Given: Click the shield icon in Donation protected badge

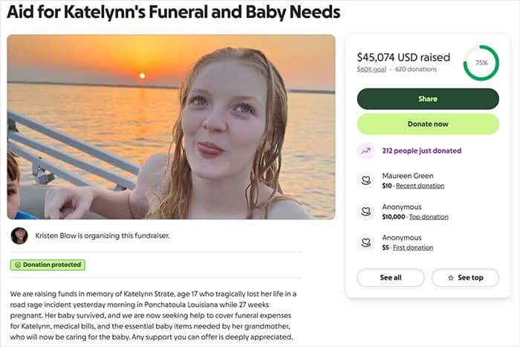Looking at the screenshot, I should (17, 265).
